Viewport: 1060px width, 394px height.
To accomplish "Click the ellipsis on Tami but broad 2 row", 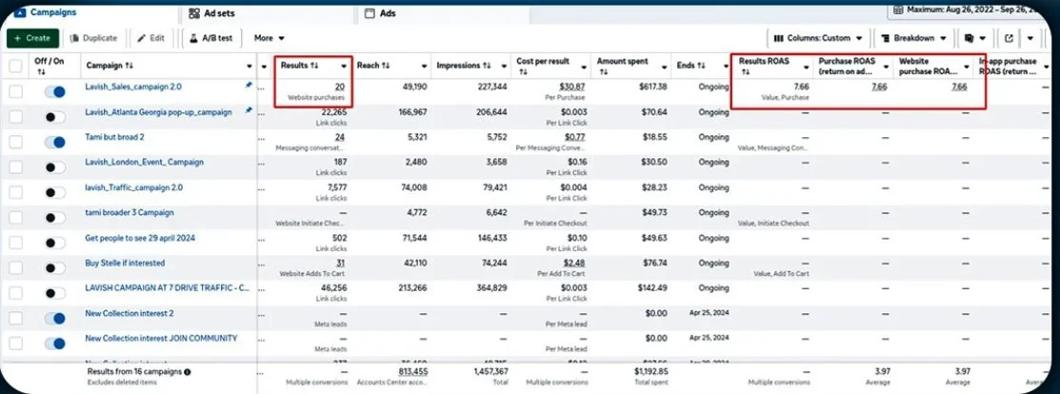I will [262, 140].
